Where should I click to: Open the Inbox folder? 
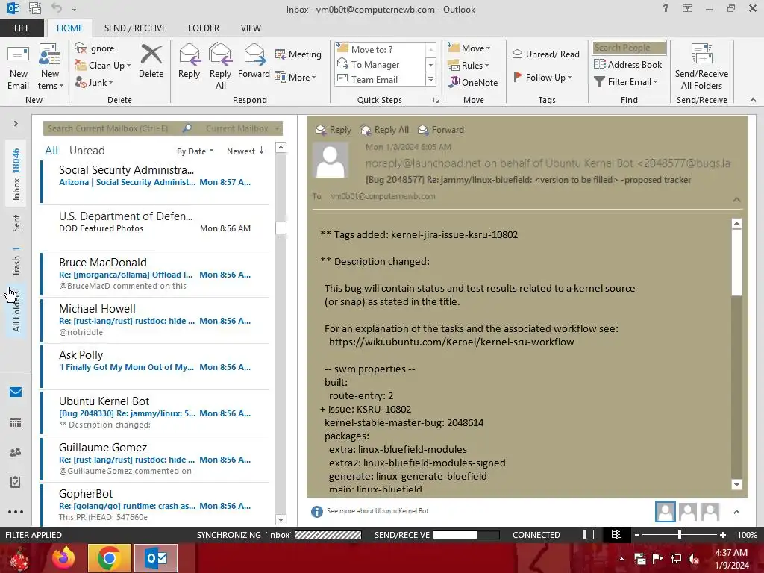(x=16, y=175)
